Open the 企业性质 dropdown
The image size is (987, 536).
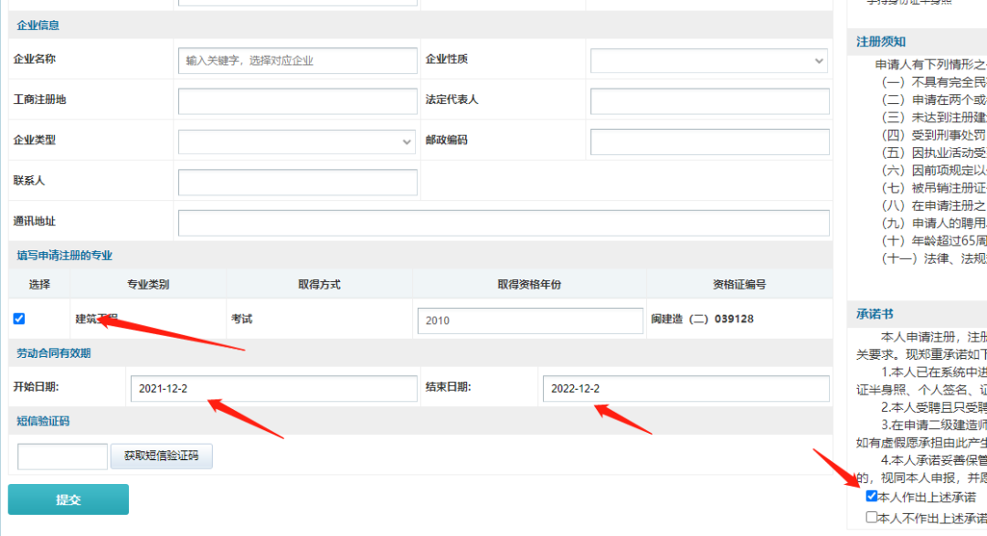click(x=709, y=61)
